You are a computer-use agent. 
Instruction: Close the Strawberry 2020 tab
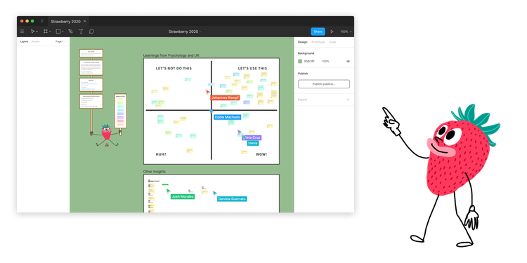coord(85,21)
